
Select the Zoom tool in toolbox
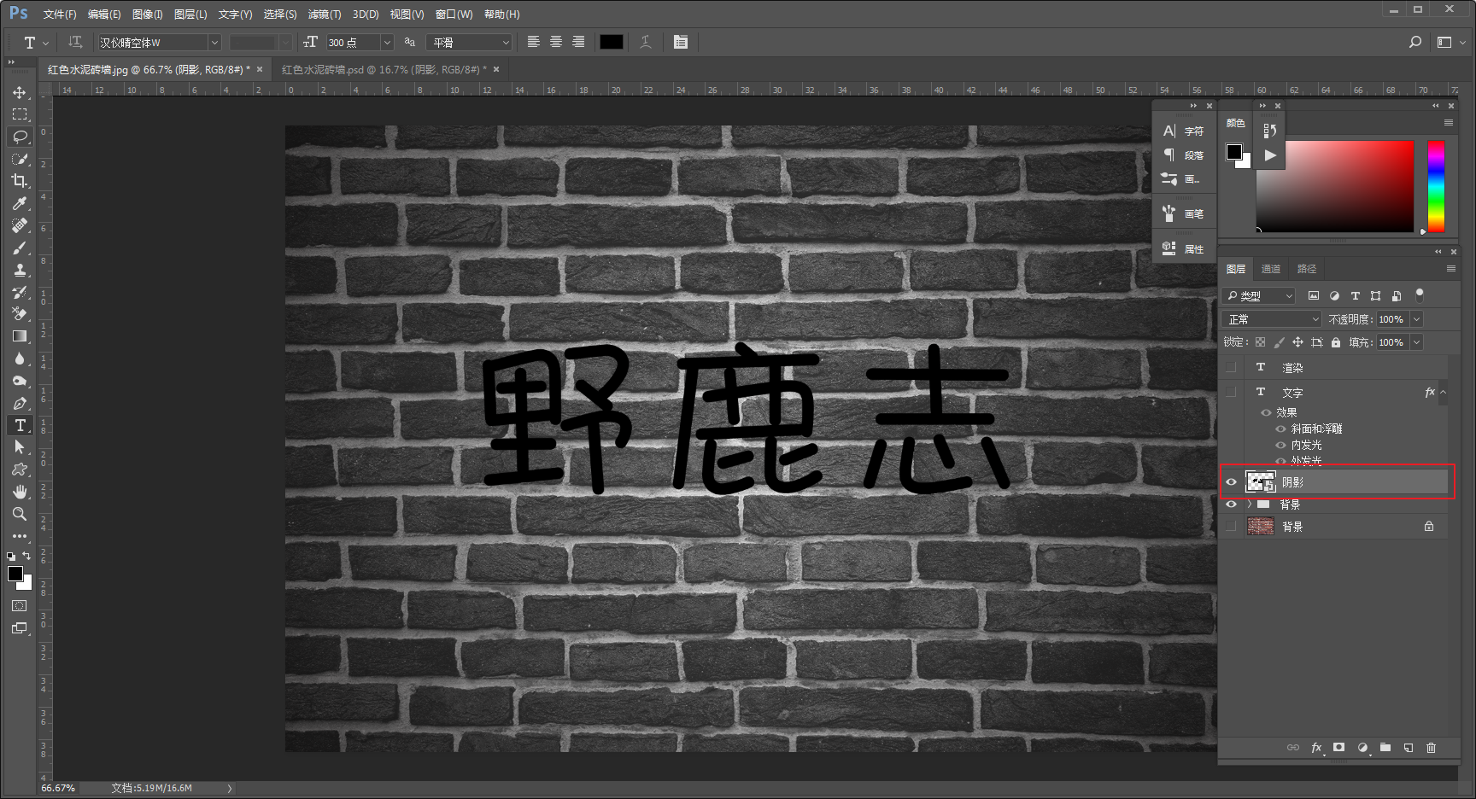[x=20, y=514]
